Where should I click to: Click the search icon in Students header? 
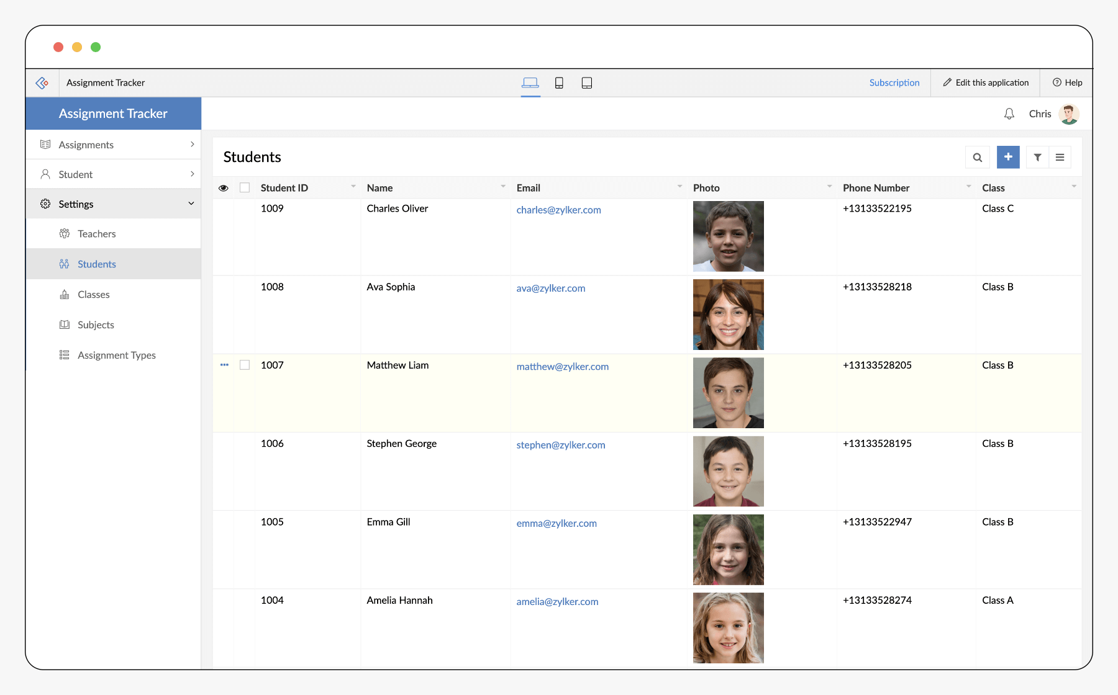(x=977, y=158)
